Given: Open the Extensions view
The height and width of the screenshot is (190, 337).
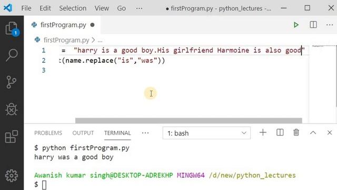Looking at the screenshot, I should (12, 137).
